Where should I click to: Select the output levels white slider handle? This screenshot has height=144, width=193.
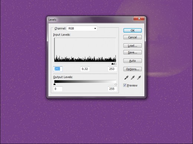tap(116, 84)
